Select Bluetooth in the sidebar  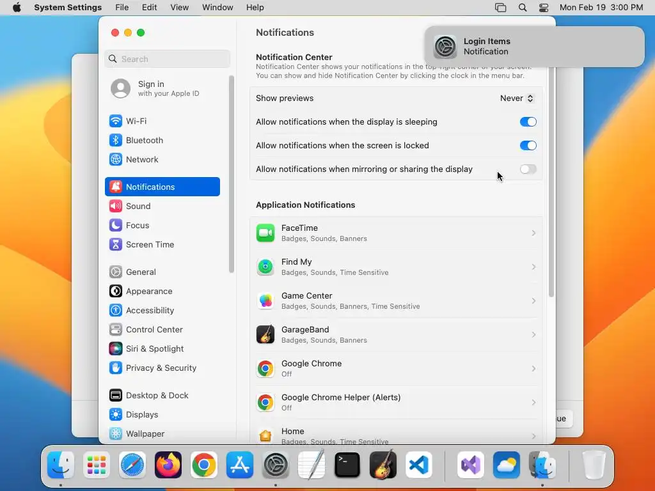point(162,140)
